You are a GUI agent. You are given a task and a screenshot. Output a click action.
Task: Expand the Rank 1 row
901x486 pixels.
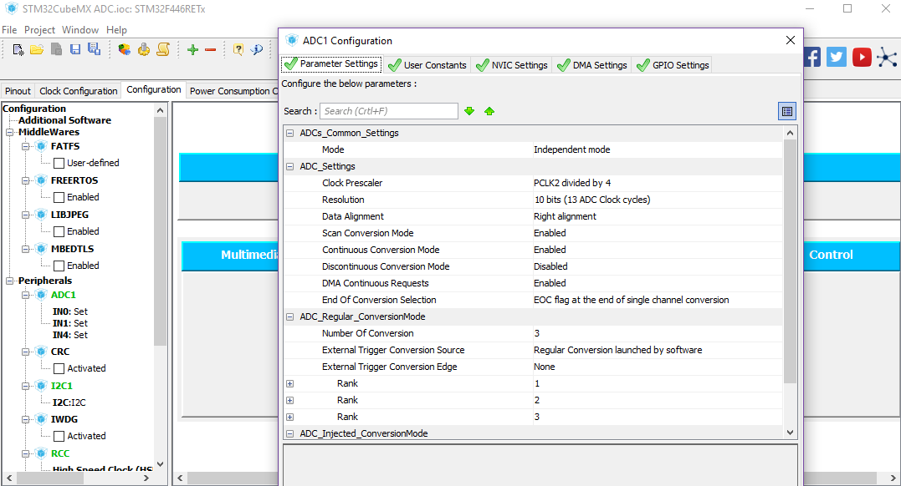click(x=290, y=384)
